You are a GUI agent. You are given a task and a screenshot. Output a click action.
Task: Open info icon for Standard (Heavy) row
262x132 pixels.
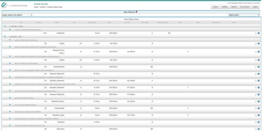pos(258,101)
